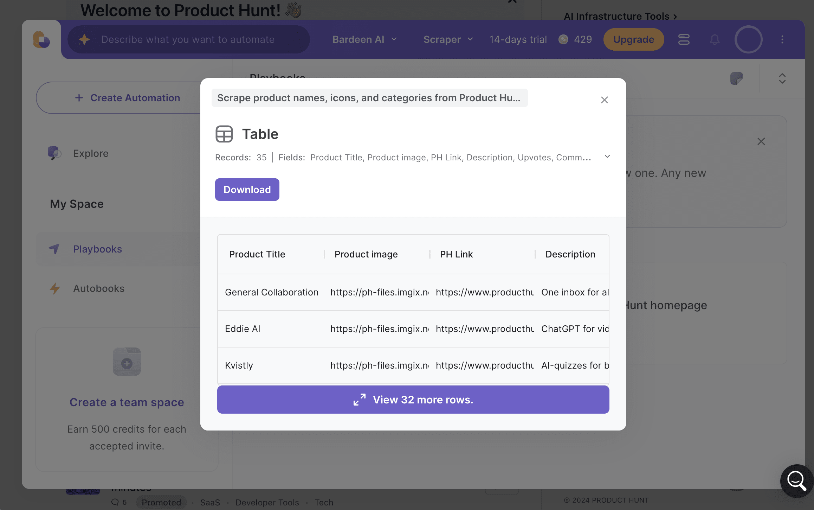Click the sparkle icon in automation prompt
Screen dimensions: 814x510
tap(84, 39)
